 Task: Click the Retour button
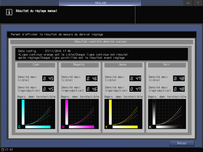[x=182, y=143]
